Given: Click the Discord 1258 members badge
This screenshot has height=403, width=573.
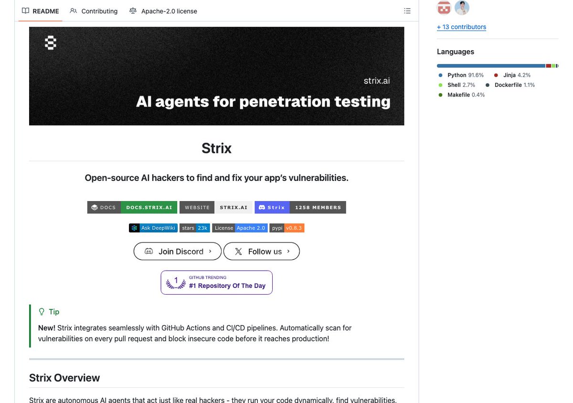Looking at the screenshot, I should point(300,207).
